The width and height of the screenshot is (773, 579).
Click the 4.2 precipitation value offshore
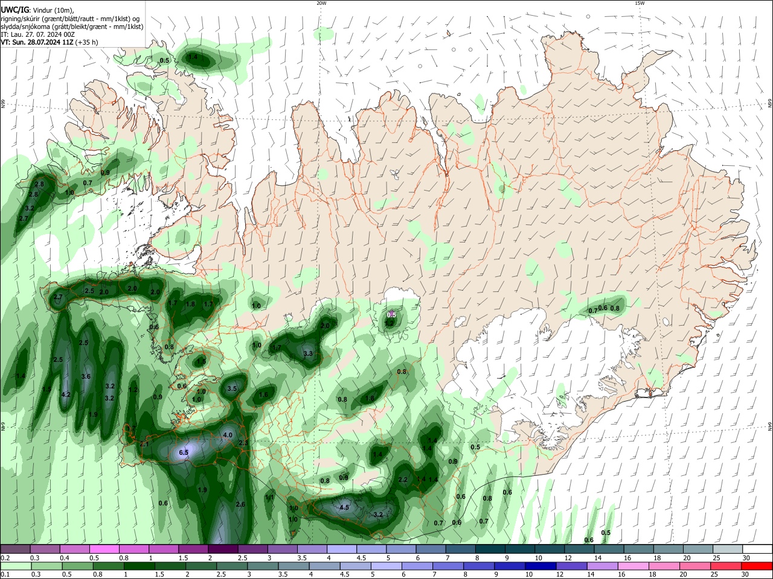[66, 394]
